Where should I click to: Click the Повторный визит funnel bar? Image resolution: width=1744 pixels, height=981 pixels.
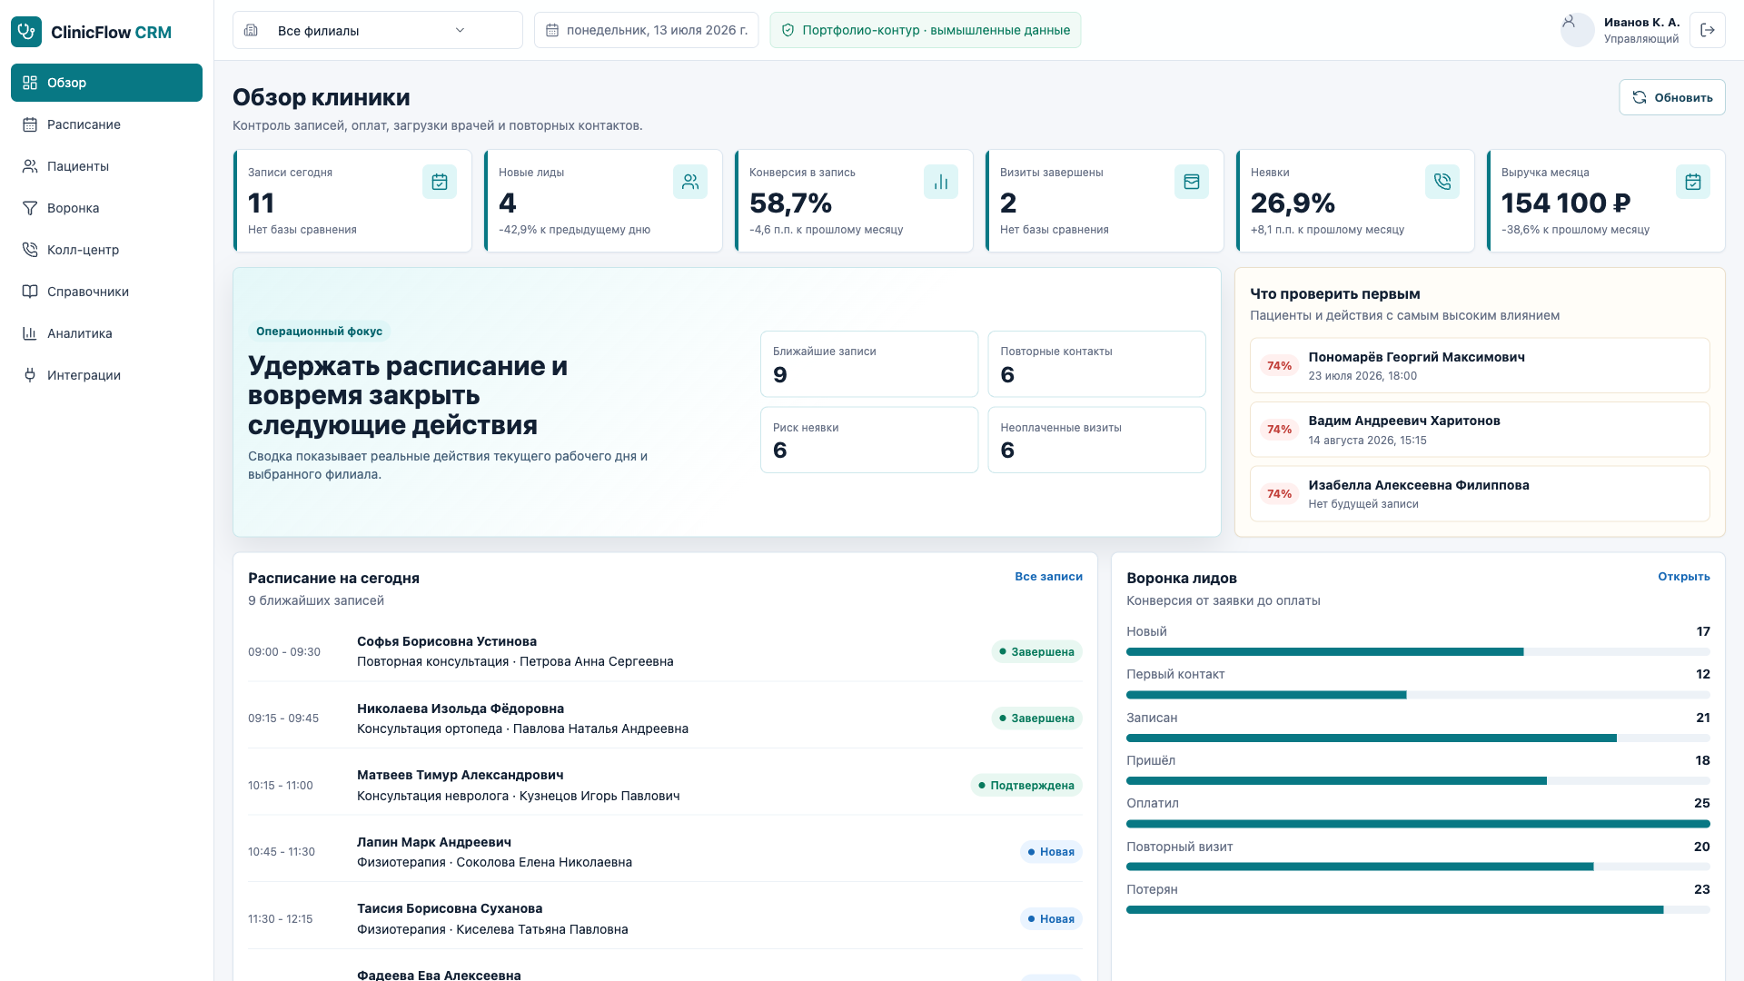point(1418,867)
